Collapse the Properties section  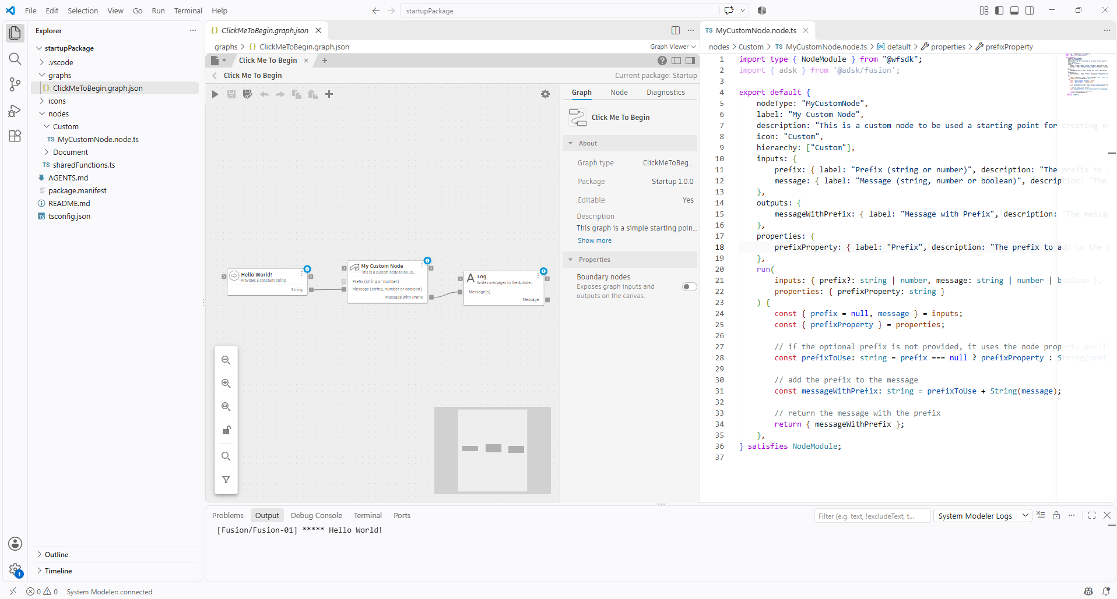click(x=630, y=260)
